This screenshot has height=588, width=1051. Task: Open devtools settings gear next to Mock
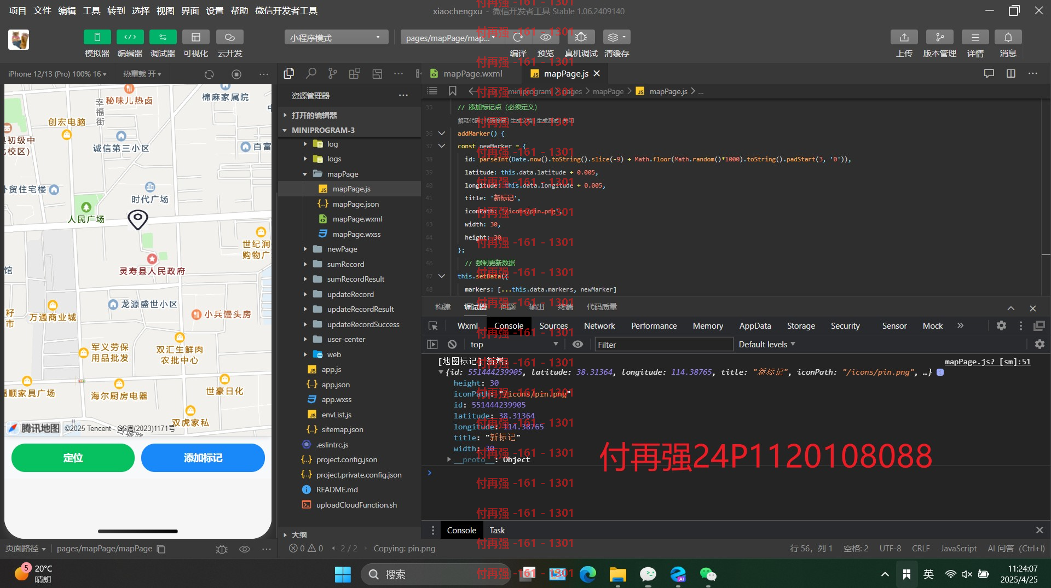coord(1001,326)
